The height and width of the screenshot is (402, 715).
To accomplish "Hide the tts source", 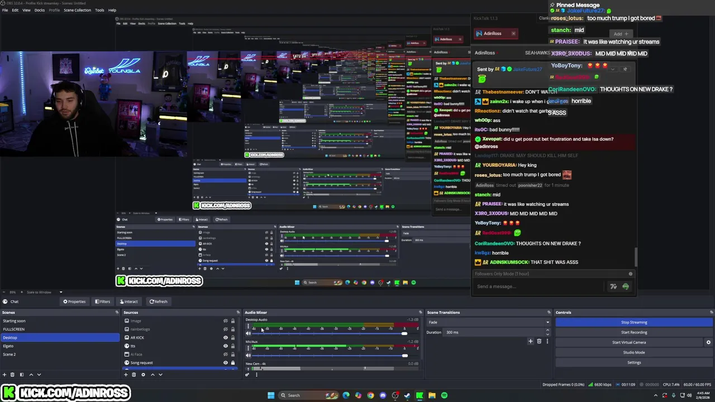I will [x=226, y=346].
